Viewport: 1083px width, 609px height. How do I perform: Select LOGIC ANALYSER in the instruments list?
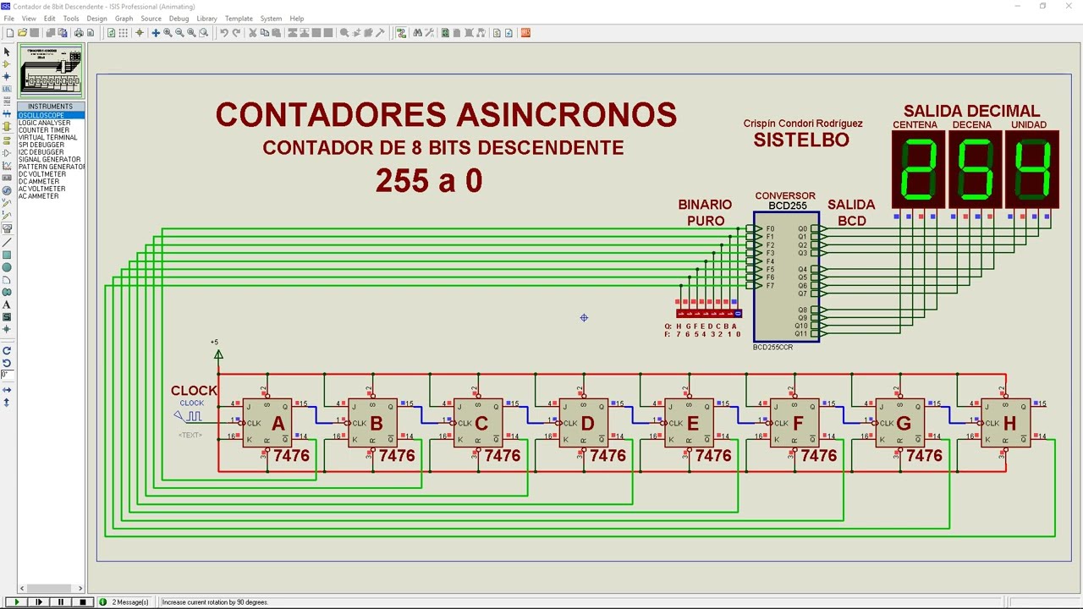pos(51,123)
